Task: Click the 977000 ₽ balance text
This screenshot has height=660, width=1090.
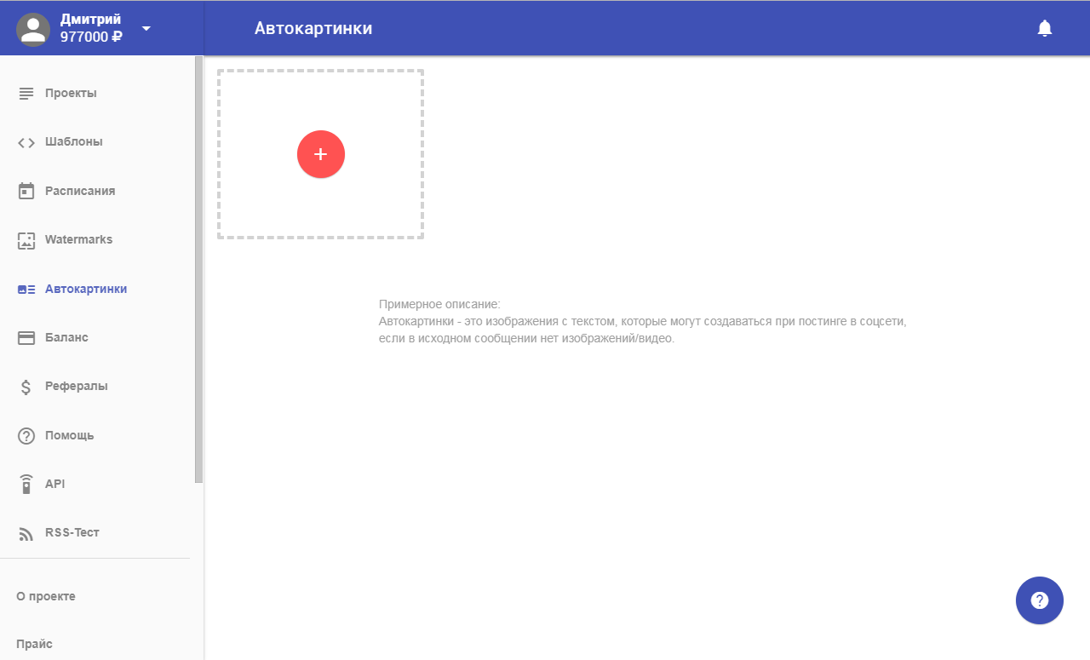Action: point(91,37)
